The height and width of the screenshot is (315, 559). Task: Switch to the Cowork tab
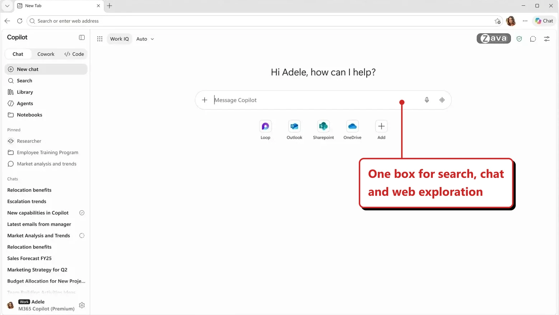(46, 54)
